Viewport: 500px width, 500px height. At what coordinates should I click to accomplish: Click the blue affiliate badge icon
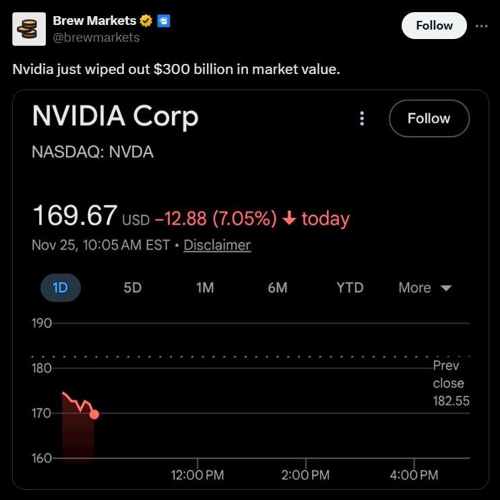(x=163, y=21)
